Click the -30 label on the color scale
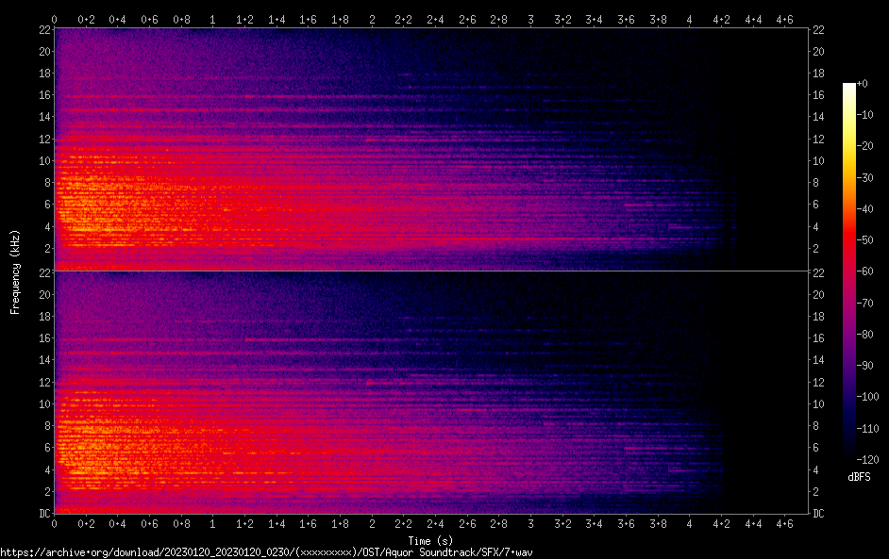Viewport: 889px width, 559px height. pyautogui.click(x=863, y=178)
